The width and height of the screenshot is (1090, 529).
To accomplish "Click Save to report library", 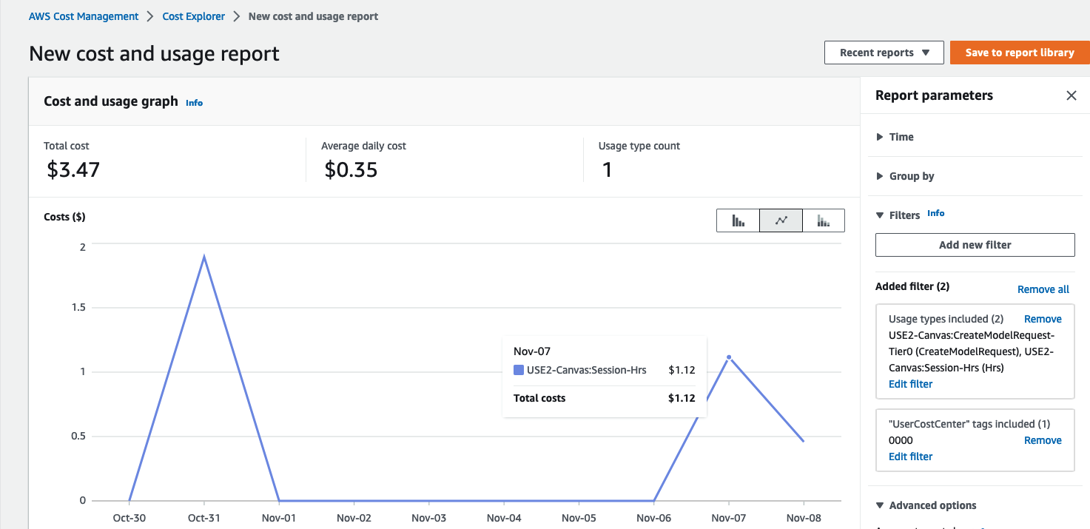I will (1019, 53).
